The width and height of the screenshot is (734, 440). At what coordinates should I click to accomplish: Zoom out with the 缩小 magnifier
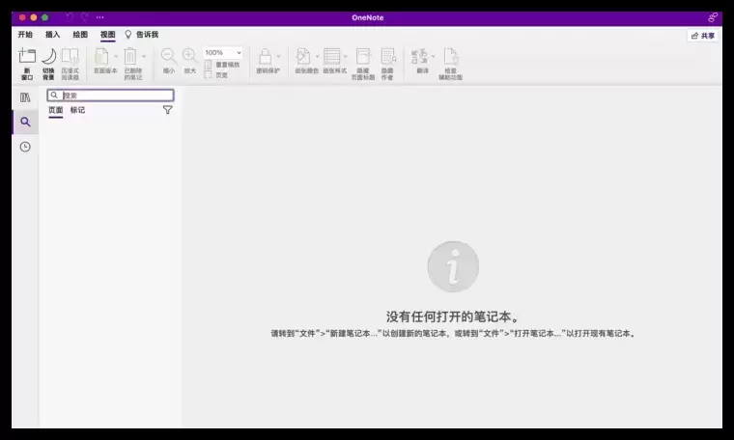[x=168, y=61]
